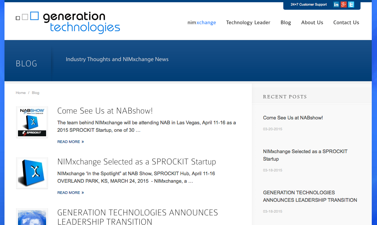Go to the Blog menu item

tap(286, 22)
